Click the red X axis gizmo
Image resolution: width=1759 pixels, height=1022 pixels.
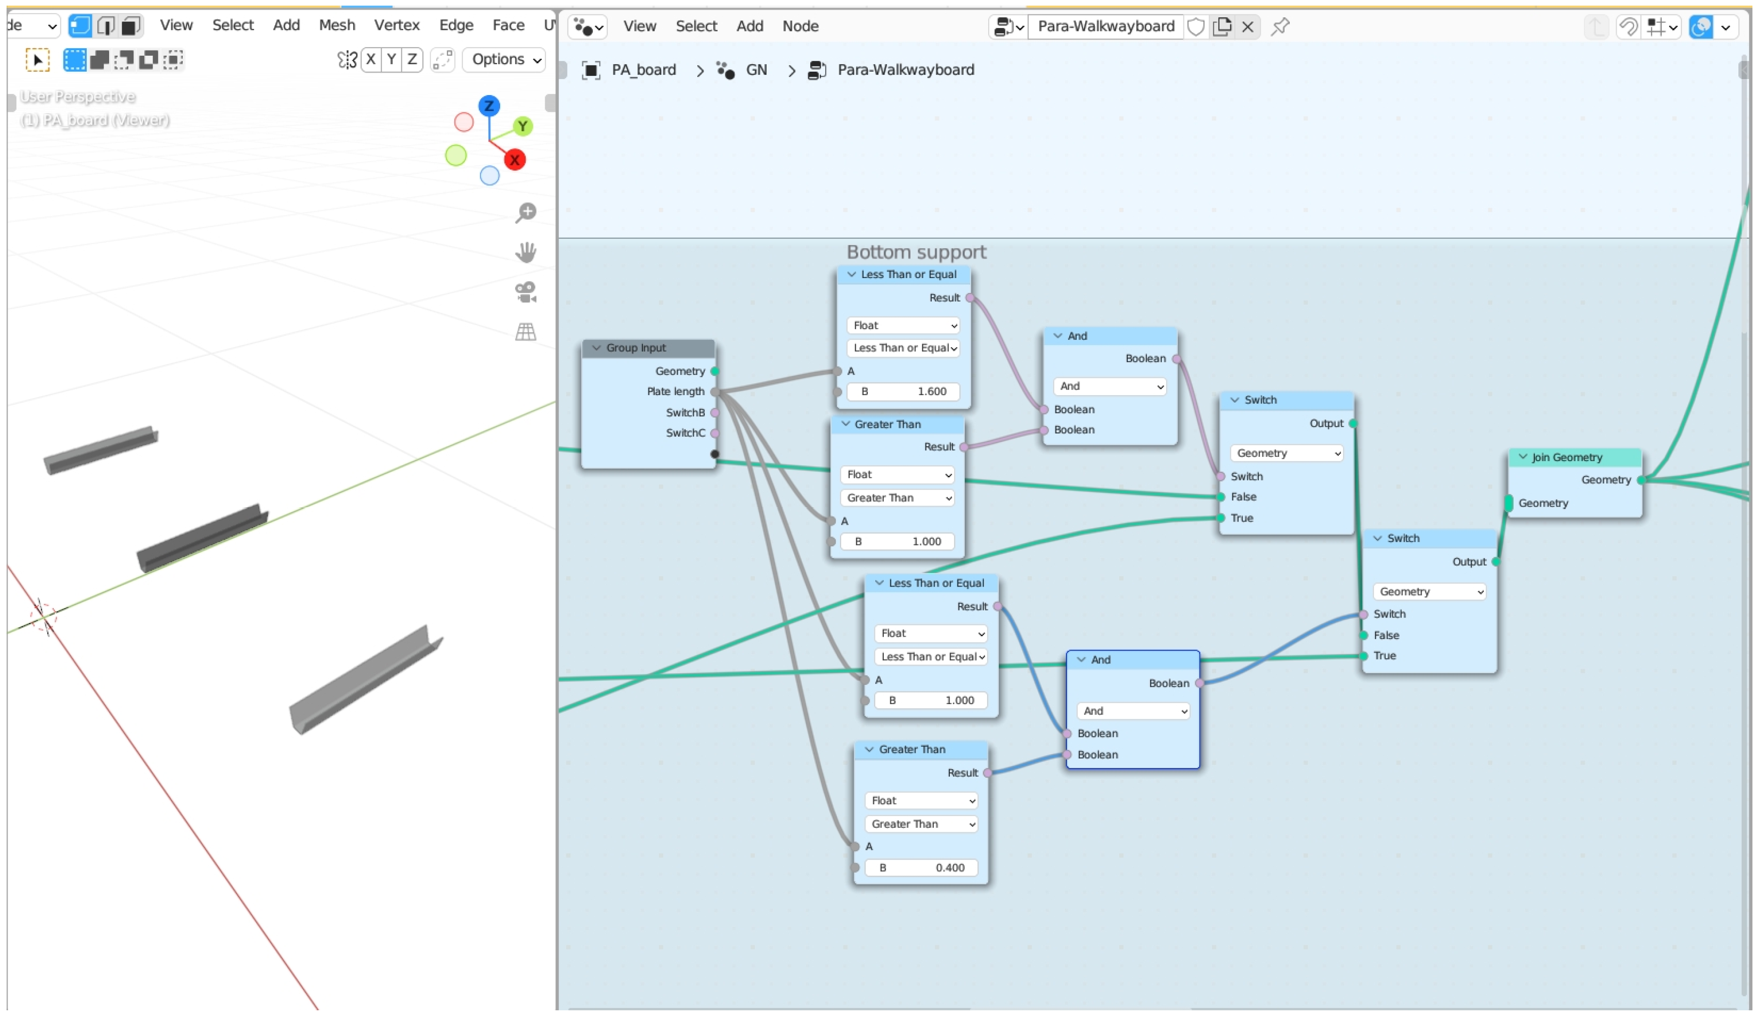click(x=515, y=160)
